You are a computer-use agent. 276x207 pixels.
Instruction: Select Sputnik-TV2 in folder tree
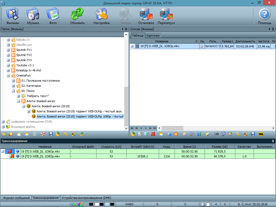[x=24, y=55]
